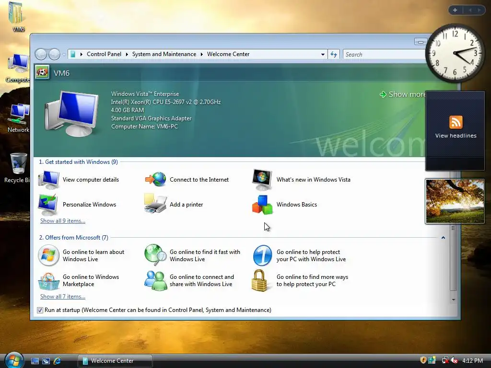
Task: Click the RSS feed headlines gadget icon
Action: pos(456,122)
